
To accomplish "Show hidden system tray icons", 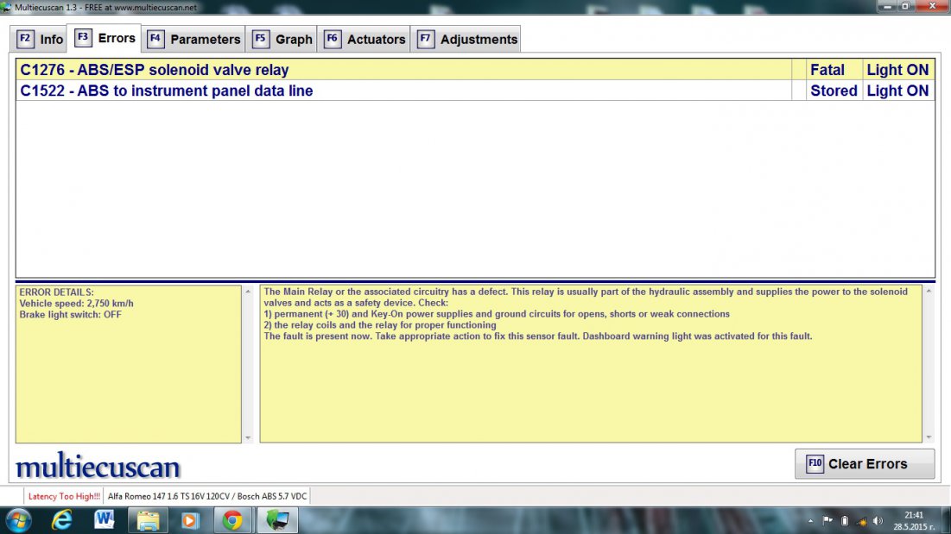I will point(810,520).
